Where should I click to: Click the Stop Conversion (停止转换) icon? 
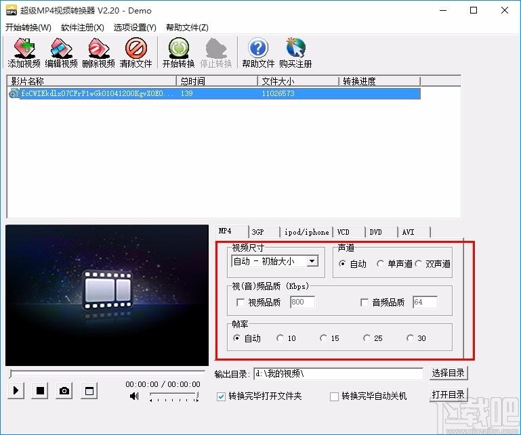pyautogui.click(x=216, y=53)
